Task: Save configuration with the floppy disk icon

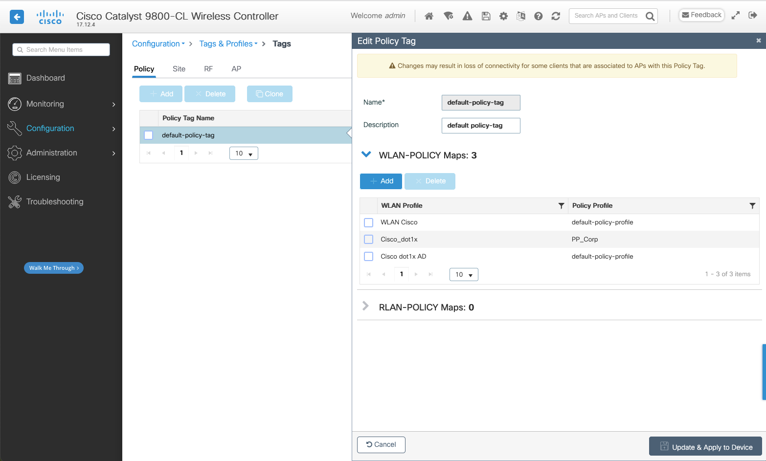Action: click(x=486, y=16)
